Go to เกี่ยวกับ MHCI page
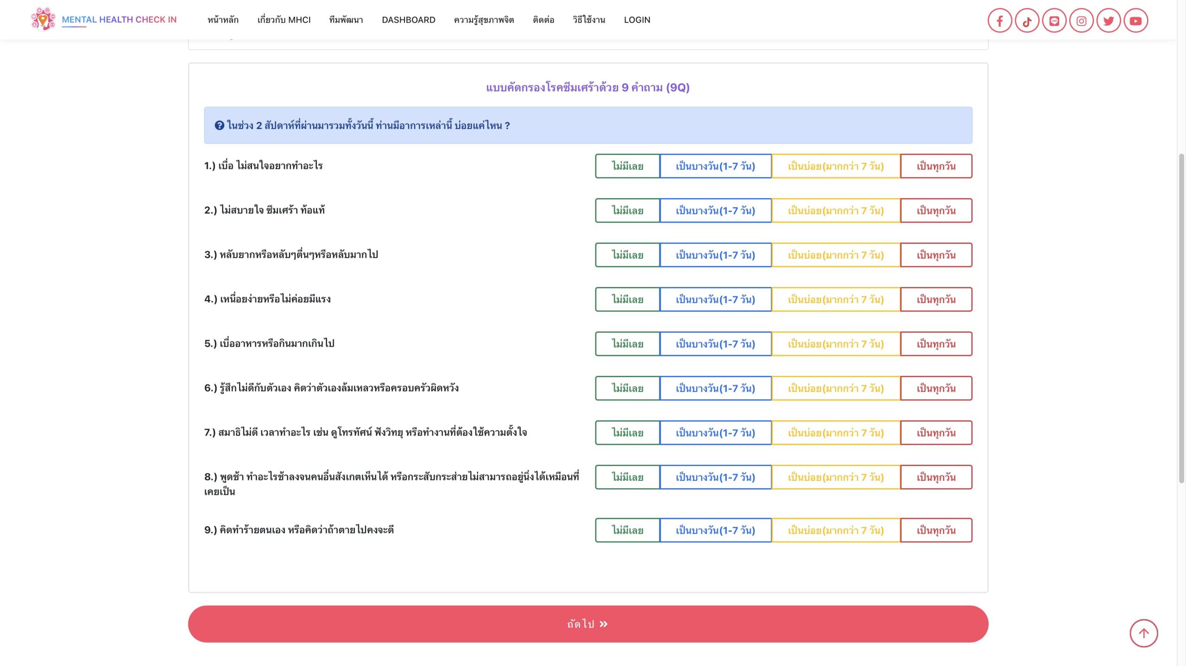The image size is (1186, 666). tap(284, 20)
